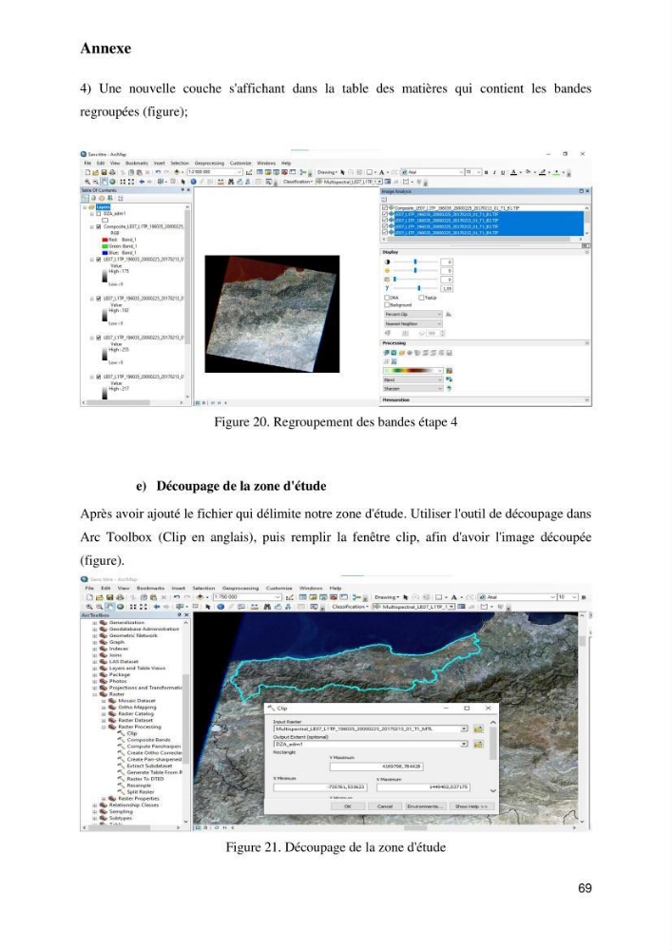Click first Processing icon in Image Analysis panel
Image resolution: width=672 pixels, height=951 pixels.
(386, 353)
